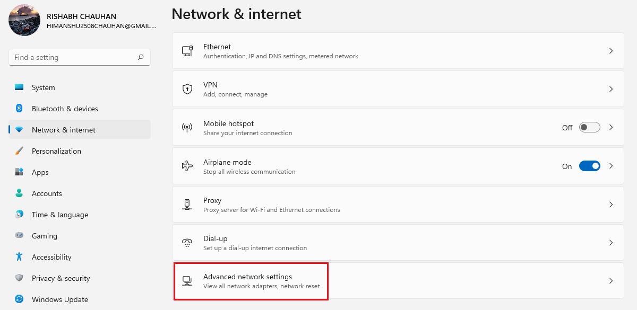The image size is (637, 310).
Task: Turn off Airplane mode
Action: 589,166
